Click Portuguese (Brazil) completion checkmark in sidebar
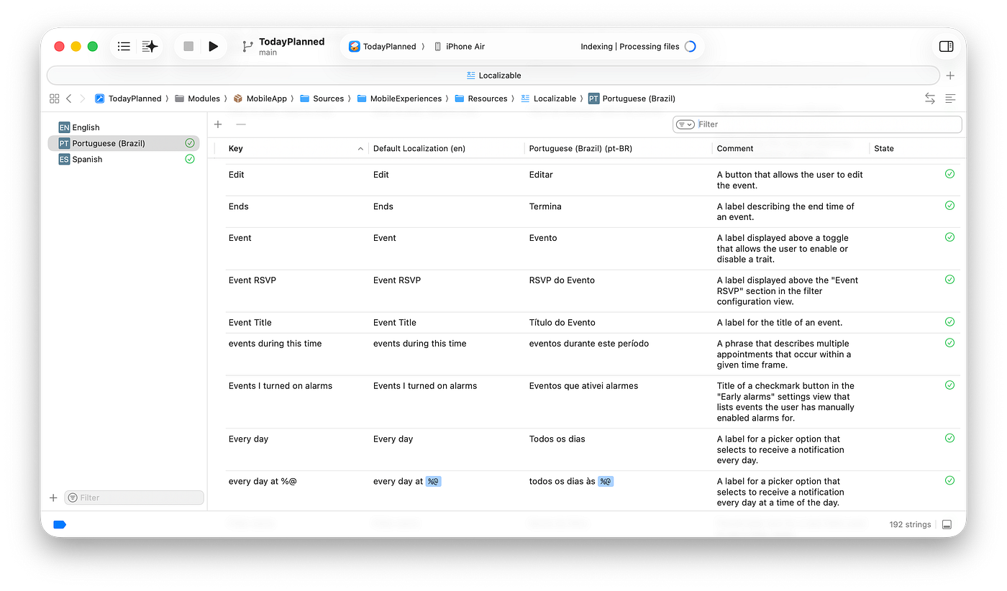Screen dimensions: 1007x591 190,143
